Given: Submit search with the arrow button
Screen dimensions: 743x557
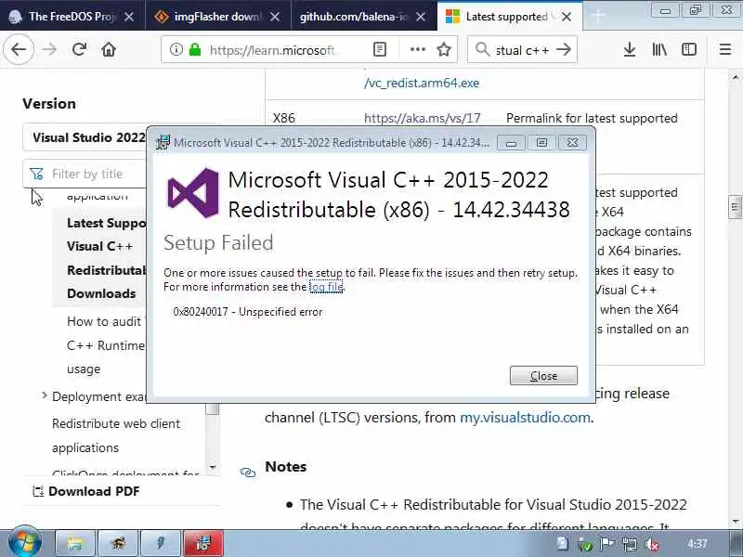Looking at the screenshot, I should tap(564, 49).
